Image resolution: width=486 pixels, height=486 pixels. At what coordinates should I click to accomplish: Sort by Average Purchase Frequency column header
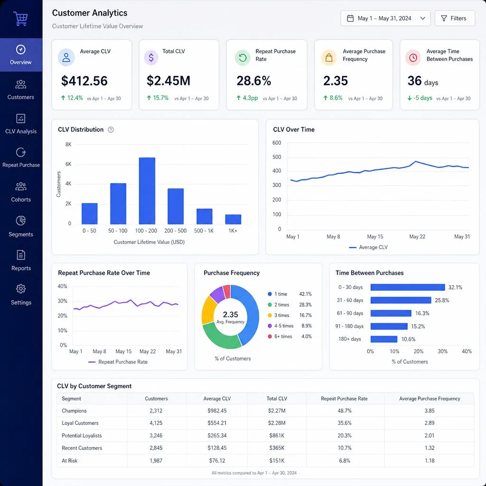430,399
